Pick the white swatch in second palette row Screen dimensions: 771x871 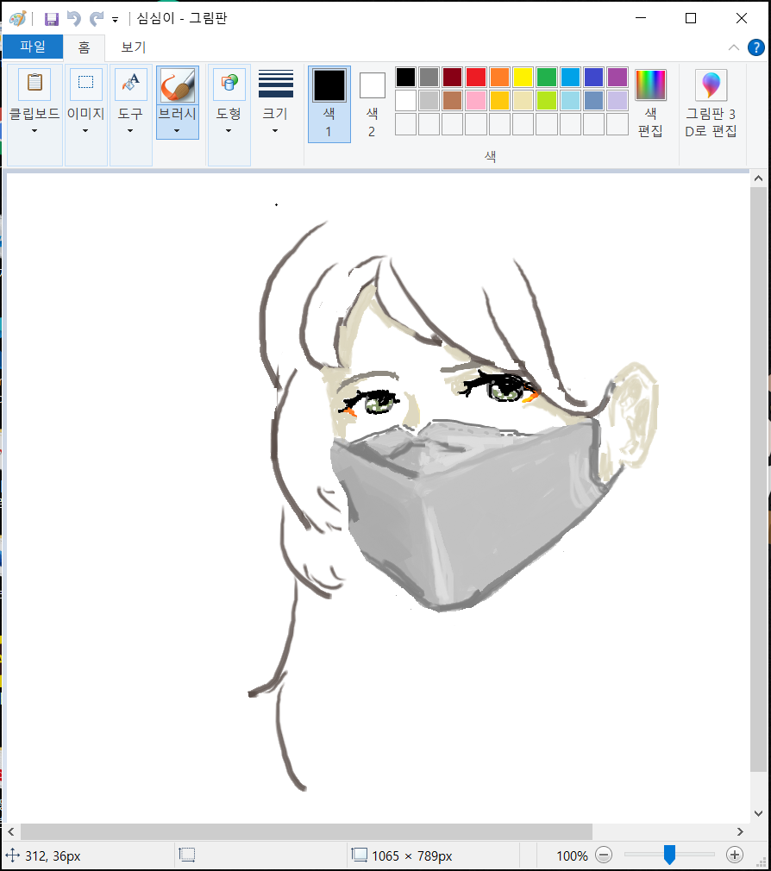pos(406,101)
